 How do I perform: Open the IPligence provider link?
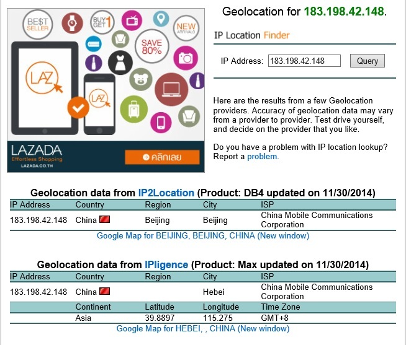coord(166,264)
